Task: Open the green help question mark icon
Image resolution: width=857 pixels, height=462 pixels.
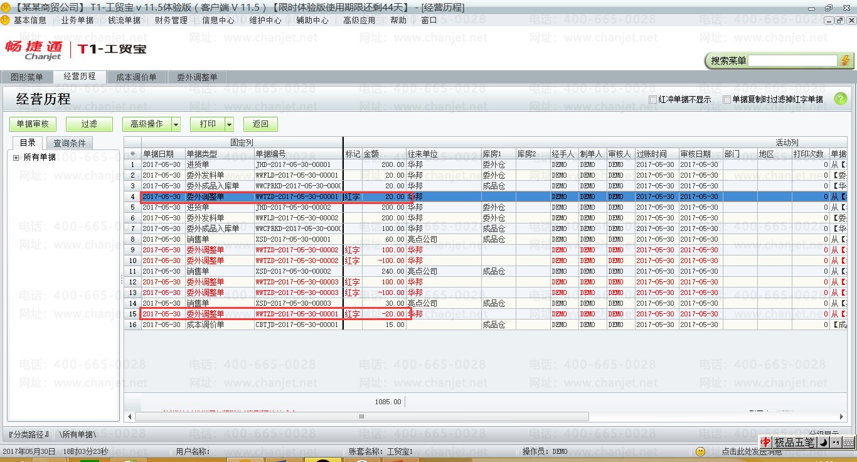Action: point(840,99)
